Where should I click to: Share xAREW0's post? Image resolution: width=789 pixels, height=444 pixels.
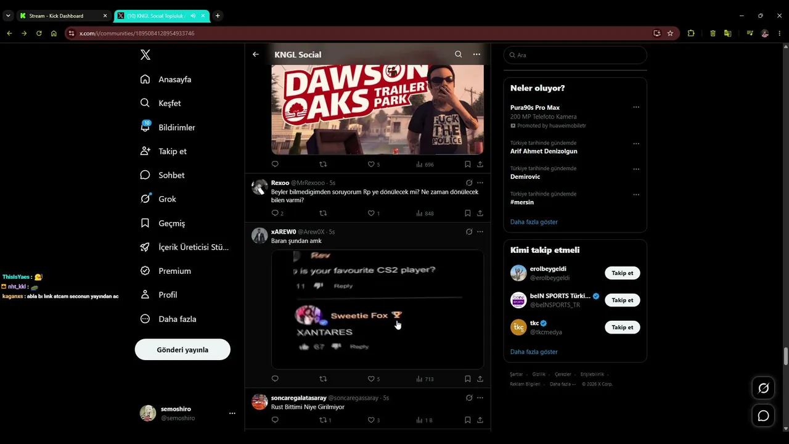480,379
